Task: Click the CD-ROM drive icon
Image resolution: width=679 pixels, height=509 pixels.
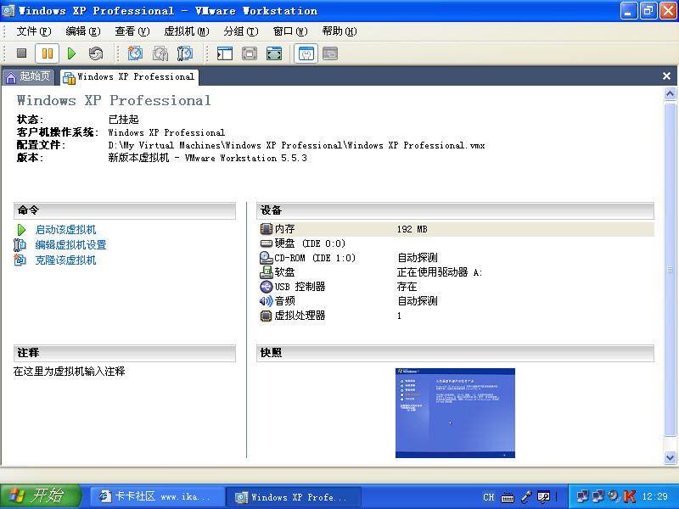Action: click(x=266, y=258)
